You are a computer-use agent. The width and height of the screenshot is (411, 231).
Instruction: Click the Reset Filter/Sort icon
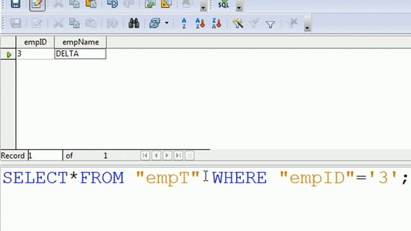tap(292, 23)
